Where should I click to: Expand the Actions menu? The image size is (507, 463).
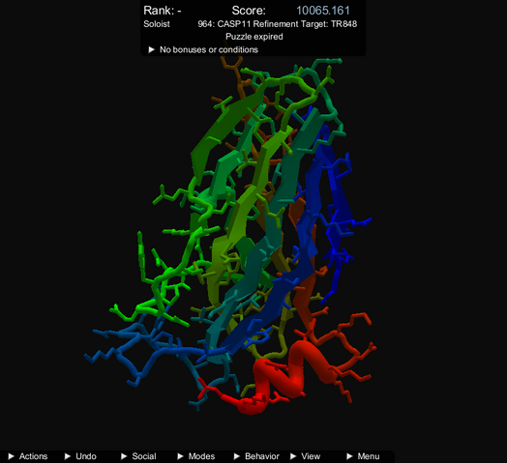(x=28, y=456)
